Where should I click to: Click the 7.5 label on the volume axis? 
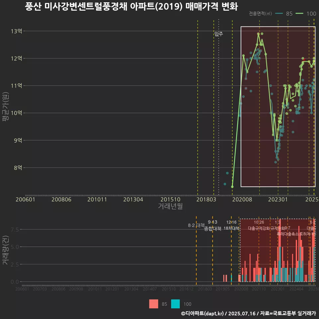[x=15, y=230]
